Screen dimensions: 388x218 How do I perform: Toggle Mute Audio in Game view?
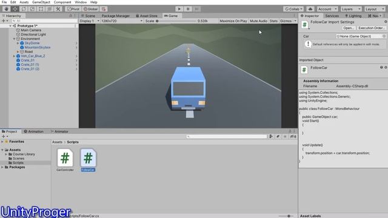tap(258, 21)
